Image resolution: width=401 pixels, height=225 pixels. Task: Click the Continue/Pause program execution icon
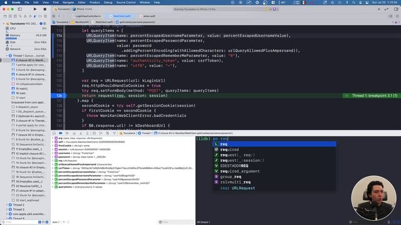click(x=67, y=133)
